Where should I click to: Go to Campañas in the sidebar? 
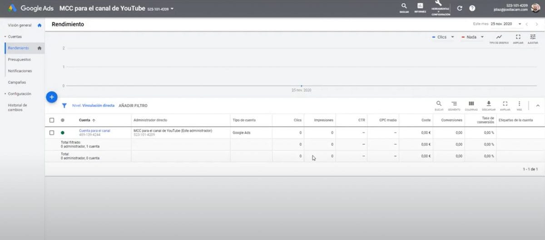pyautogui.click(x=17, y=82)
